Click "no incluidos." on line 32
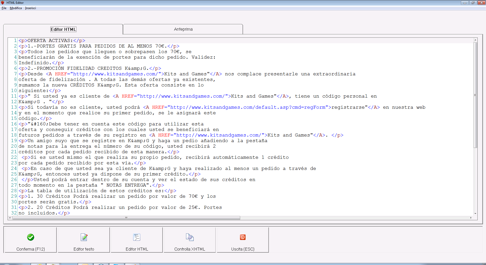 38,213
